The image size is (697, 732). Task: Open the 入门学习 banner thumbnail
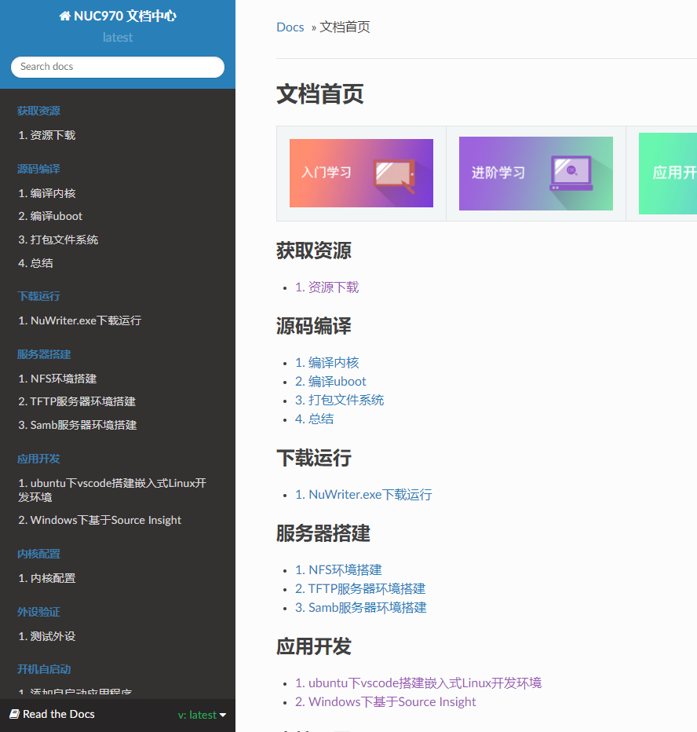click(361, 174)
